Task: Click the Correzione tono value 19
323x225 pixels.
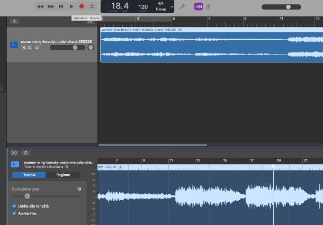Action: (x=79, y=189)
